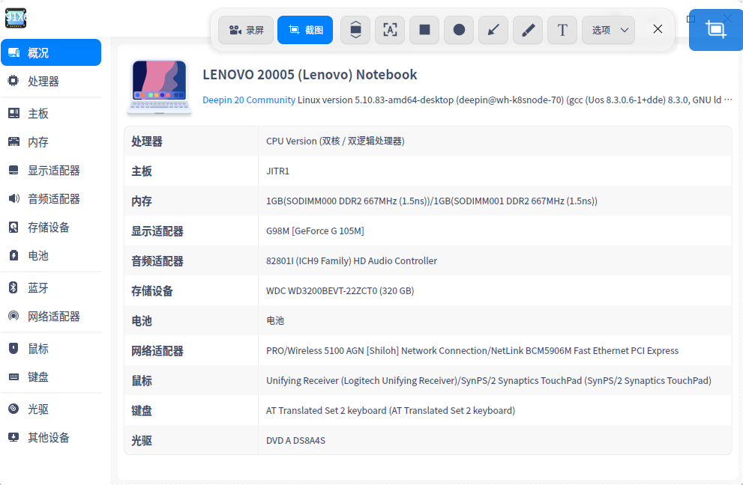Select the scrolling screenshot tool
Viewport: 743px width, 485px height.
click(355, 29)
